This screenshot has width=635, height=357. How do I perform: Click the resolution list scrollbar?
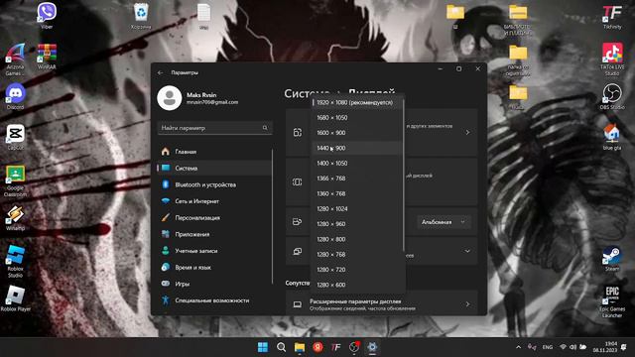404,175
